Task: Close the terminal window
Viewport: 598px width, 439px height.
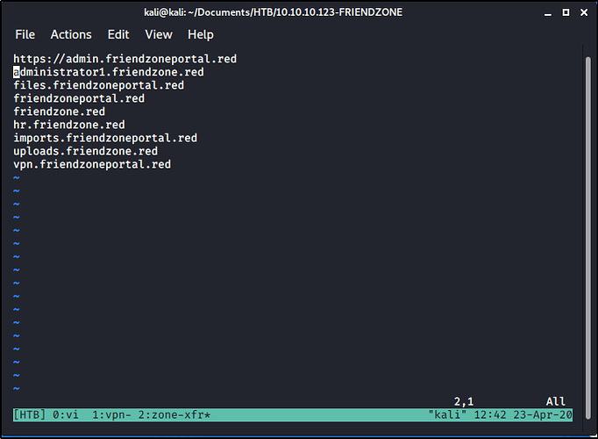Action: [585, 12]
